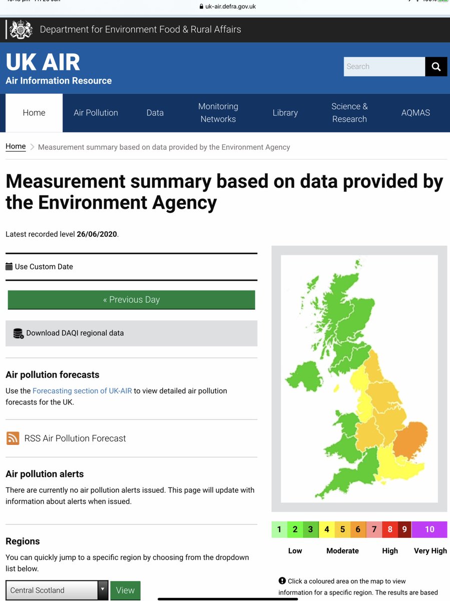Open the Air Pollution menu
Image resolution: width=450 pixels, height=601 pixels.
(96, 113)
